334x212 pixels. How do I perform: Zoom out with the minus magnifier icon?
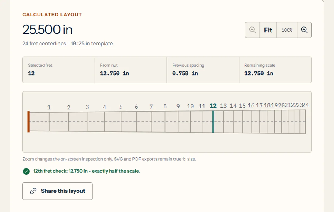click(252, 30)
